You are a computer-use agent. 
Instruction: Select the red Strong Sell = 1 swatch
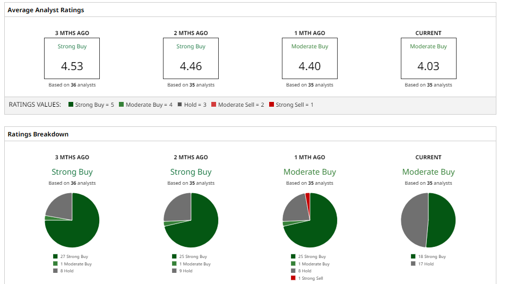coord(271,105)
